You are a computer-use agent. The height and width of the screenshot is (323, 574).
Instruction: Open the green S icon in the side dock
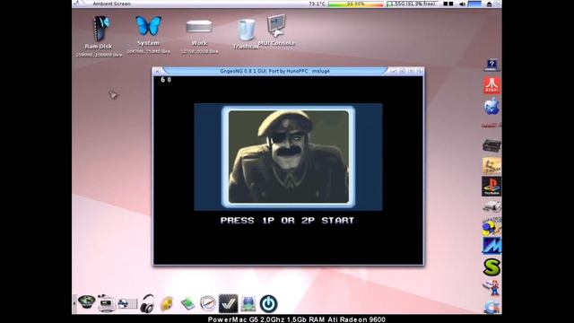[x=491, y=267]
